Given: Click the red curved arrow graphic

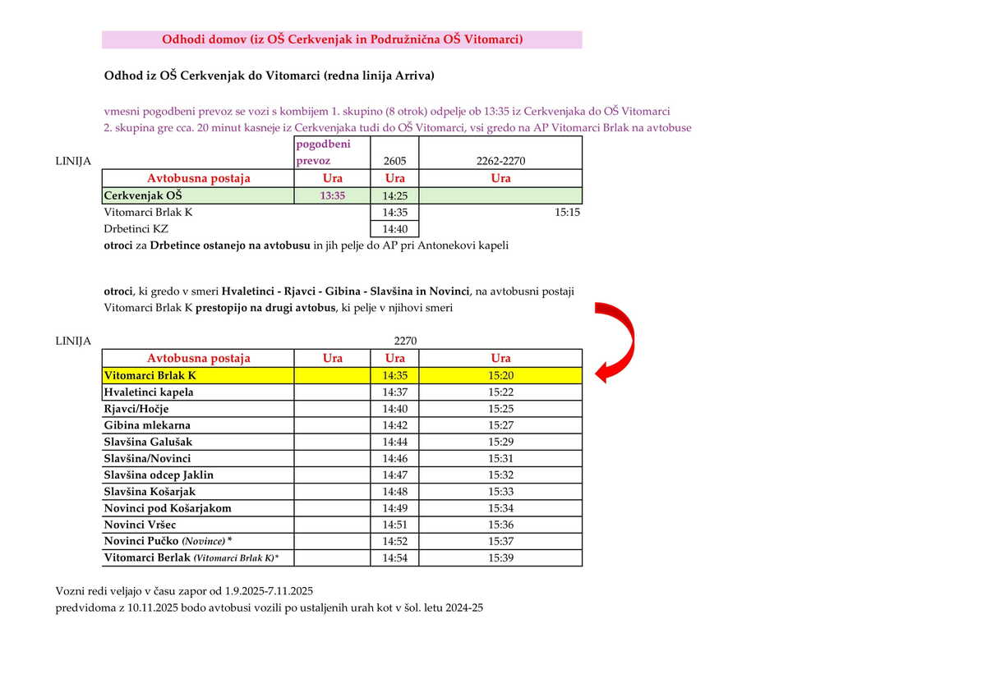Looking at the screenshot, I should click(x=618, y=341).
